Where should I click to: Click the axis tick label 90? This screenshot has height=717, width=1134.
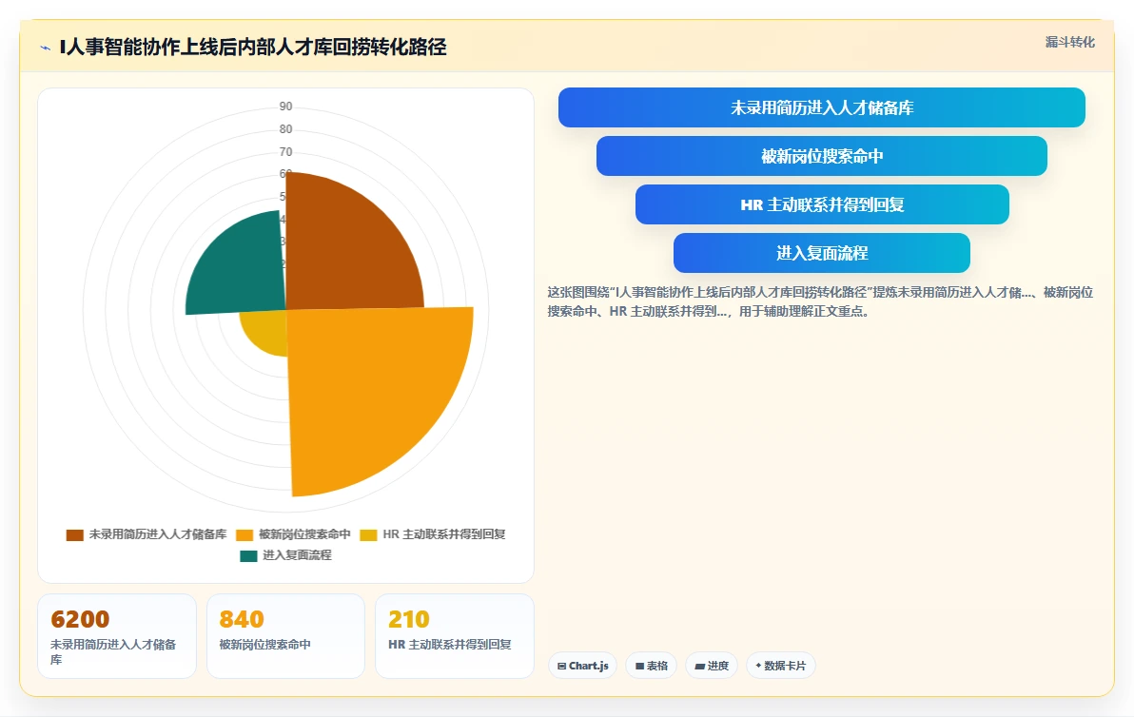pos(285,107)
